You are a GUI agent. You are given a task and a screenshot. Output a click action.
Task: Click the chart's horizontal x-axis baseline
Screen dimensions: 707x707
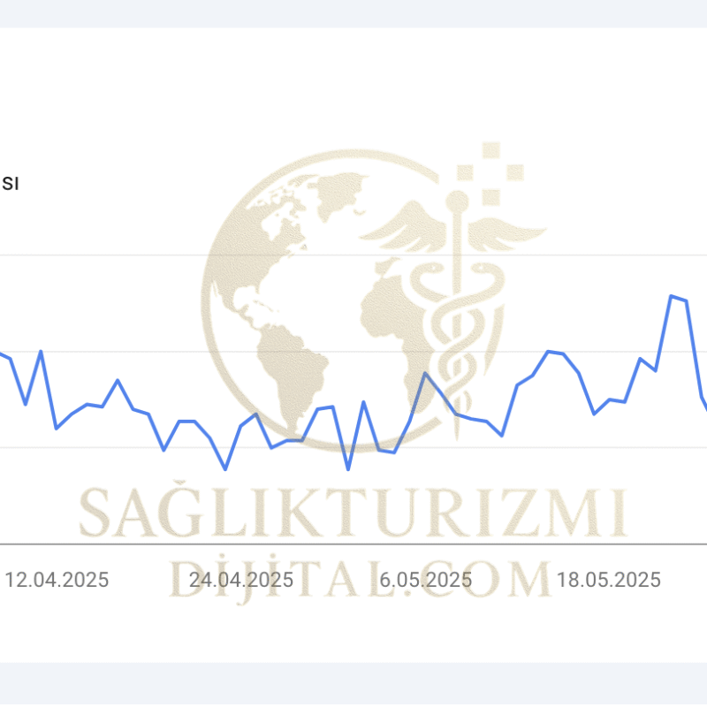pyautogui.click(x=353, y=543)
